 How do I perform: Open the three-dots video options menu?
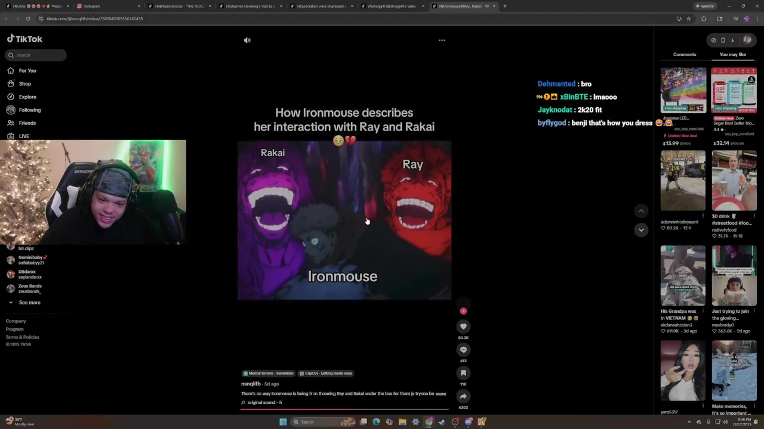point(442,41)
